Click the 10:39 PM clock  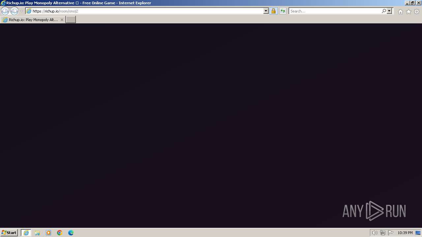[405, 233]
